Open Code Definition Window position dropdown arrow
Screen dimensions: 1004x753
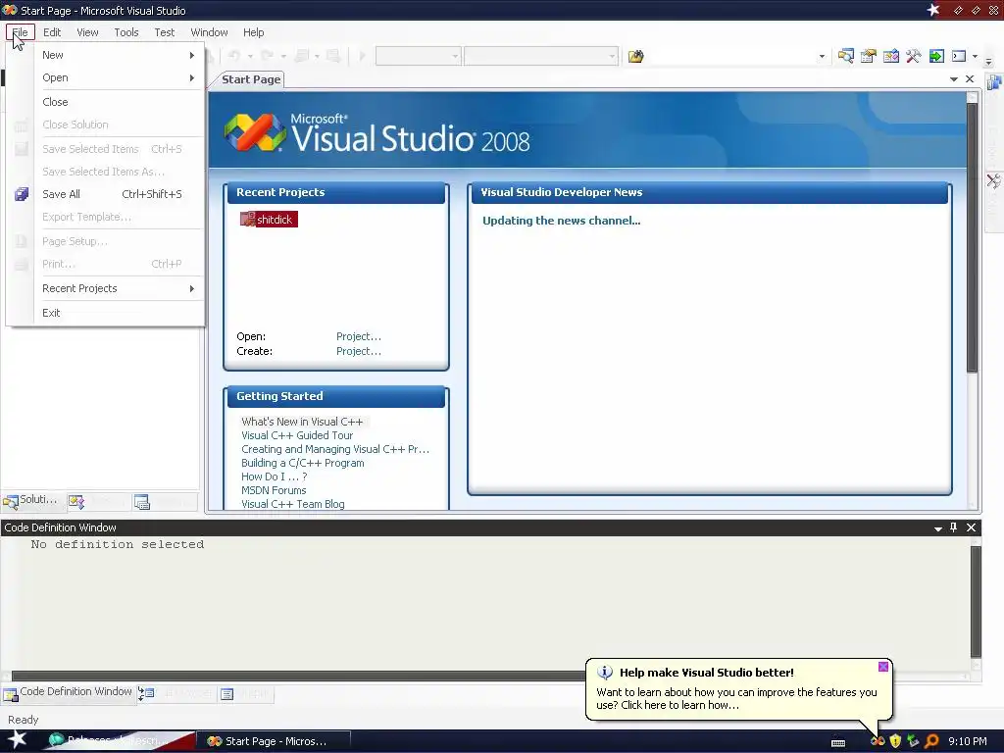938,527
